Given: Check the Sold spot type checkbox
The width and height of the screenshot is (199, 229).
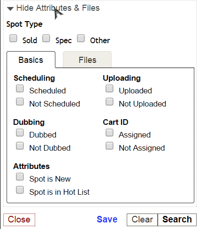Looking at the screenshot, I should tap(13, 38).
